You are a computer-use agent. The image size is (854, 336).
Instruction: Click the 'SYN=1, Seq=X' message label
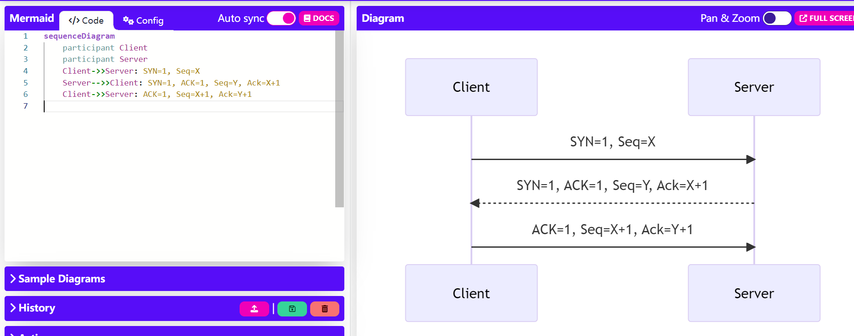[x=613, y=142]
